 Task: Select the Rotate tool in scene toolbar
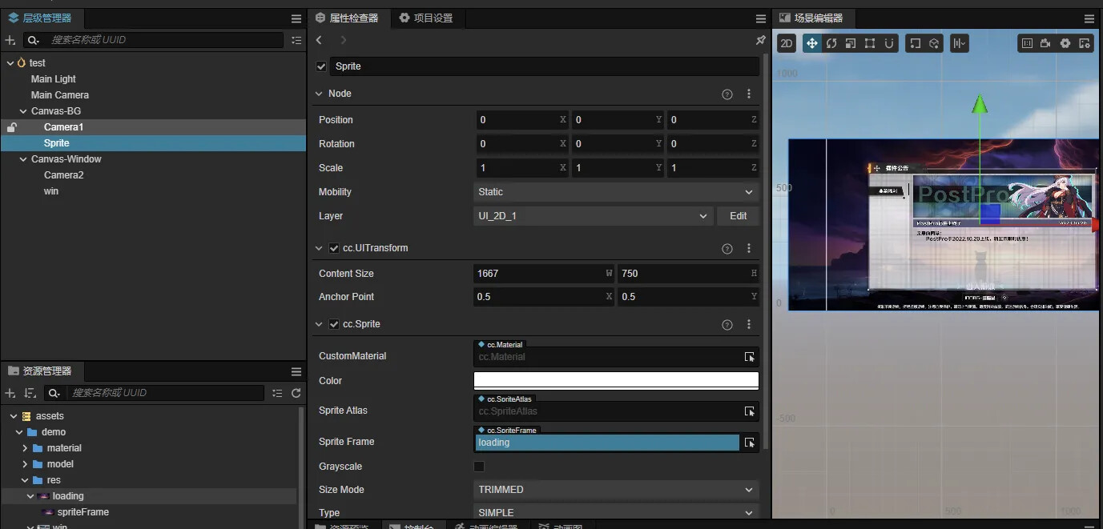[x=831, y=43]
